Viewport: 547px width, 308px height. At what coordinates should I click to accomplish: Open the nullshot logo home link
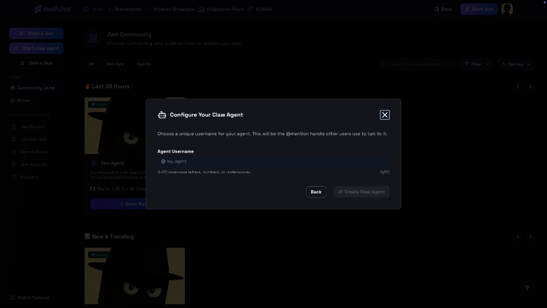click(53, 9)
